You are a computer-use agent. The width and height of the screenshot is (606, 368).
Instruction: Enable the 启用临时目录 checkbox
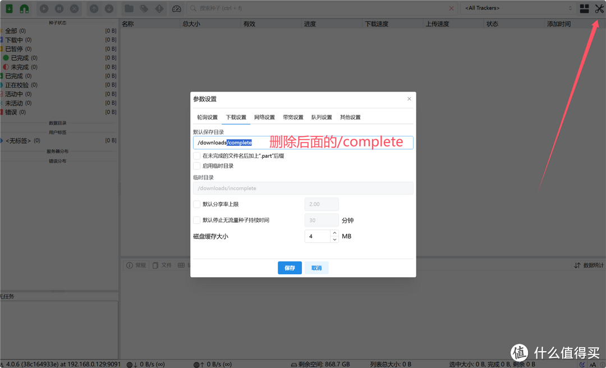pyautogui.click(x=197, y=165)
